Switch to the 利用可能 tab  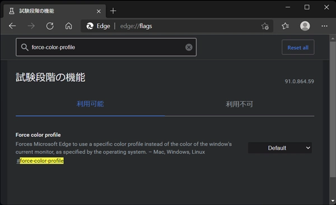(90, 104)
